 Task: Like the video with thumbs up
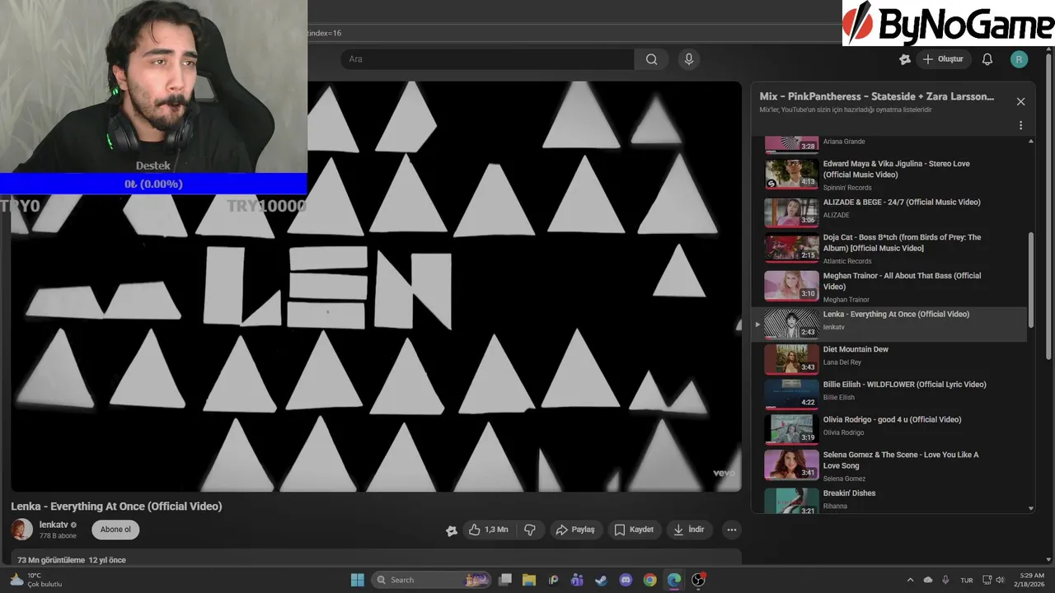coord(489,530)
